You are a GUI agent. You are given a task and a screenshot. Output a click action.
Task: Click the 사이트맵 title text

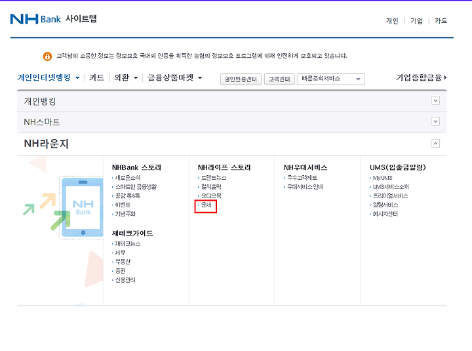(x=81, y=18)
